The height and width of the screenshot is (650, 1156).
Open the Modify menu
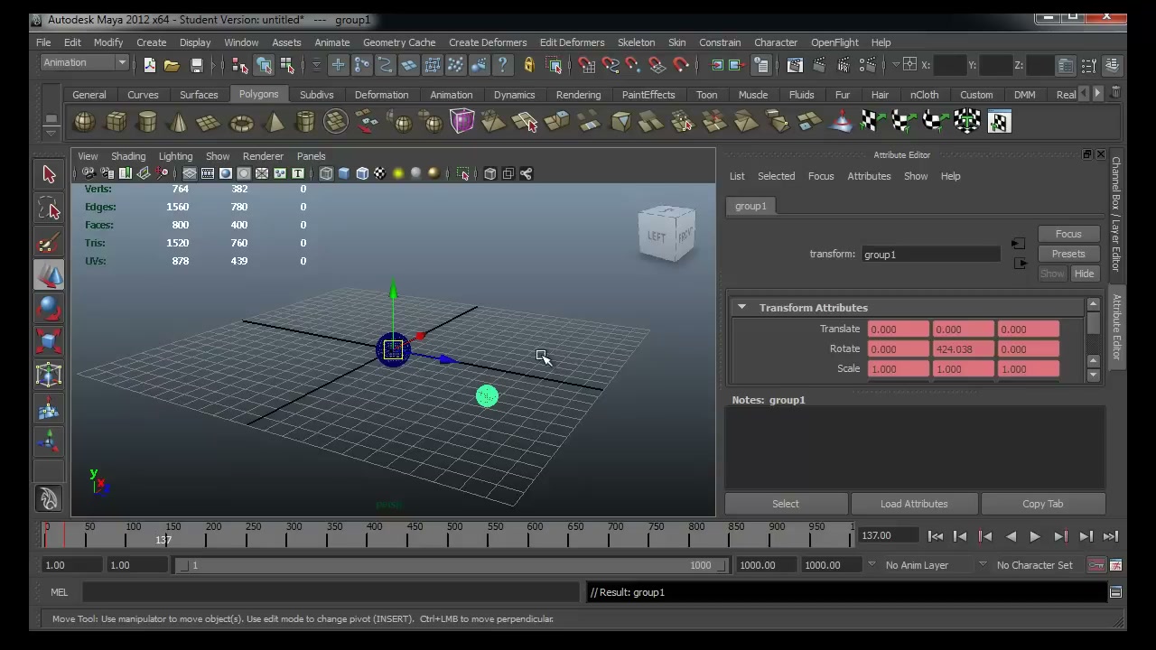(x=107, y=42)
